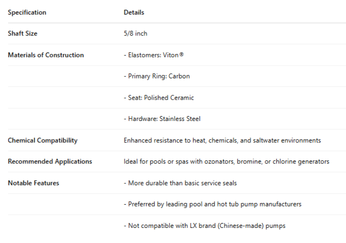The width and height of the screenshot is (346, 243).
Task: Click the Details column header
Action: coord(134,12)
